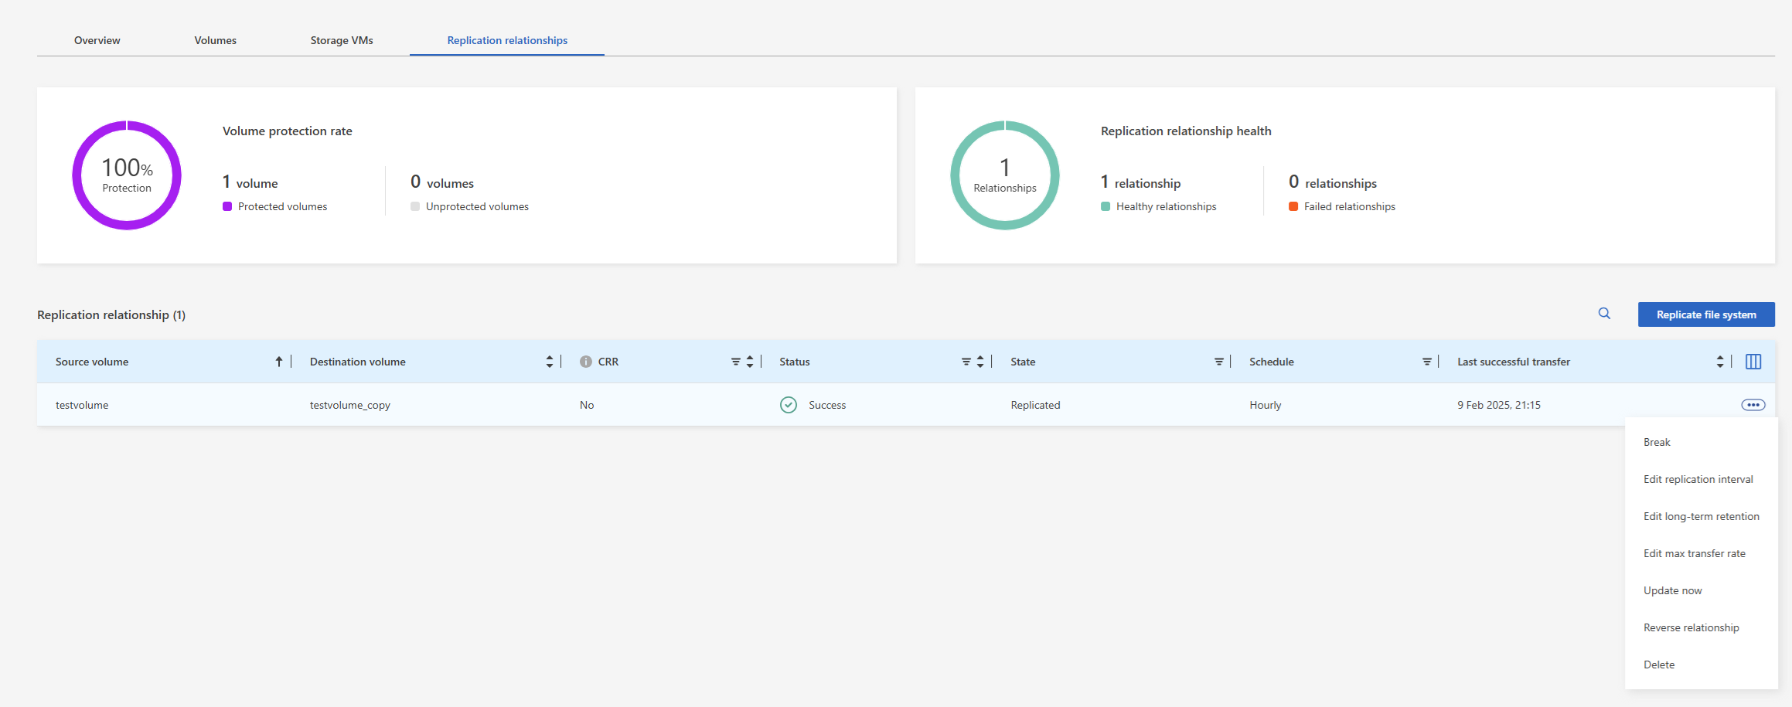Click the green Success checkmark icon
The height and width of the screenshot is (707, 1792).
788,405
